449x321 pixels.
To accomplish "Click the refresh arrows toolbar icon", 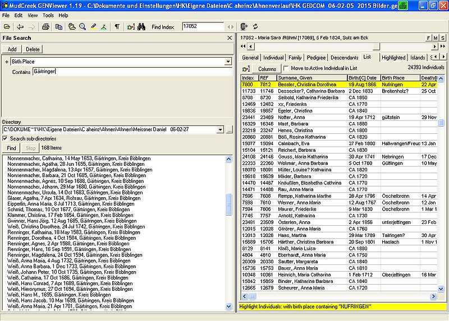I will (255, 26).
